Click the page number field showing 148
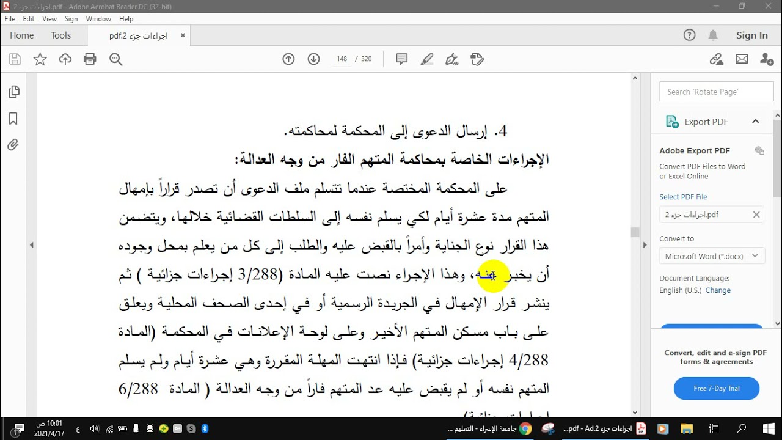This screenshot has height=440, width=782. pos(342,59)
